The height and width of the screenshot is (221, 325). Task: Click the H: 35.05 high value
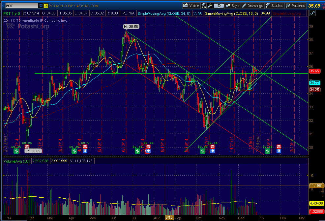[65, 13]
